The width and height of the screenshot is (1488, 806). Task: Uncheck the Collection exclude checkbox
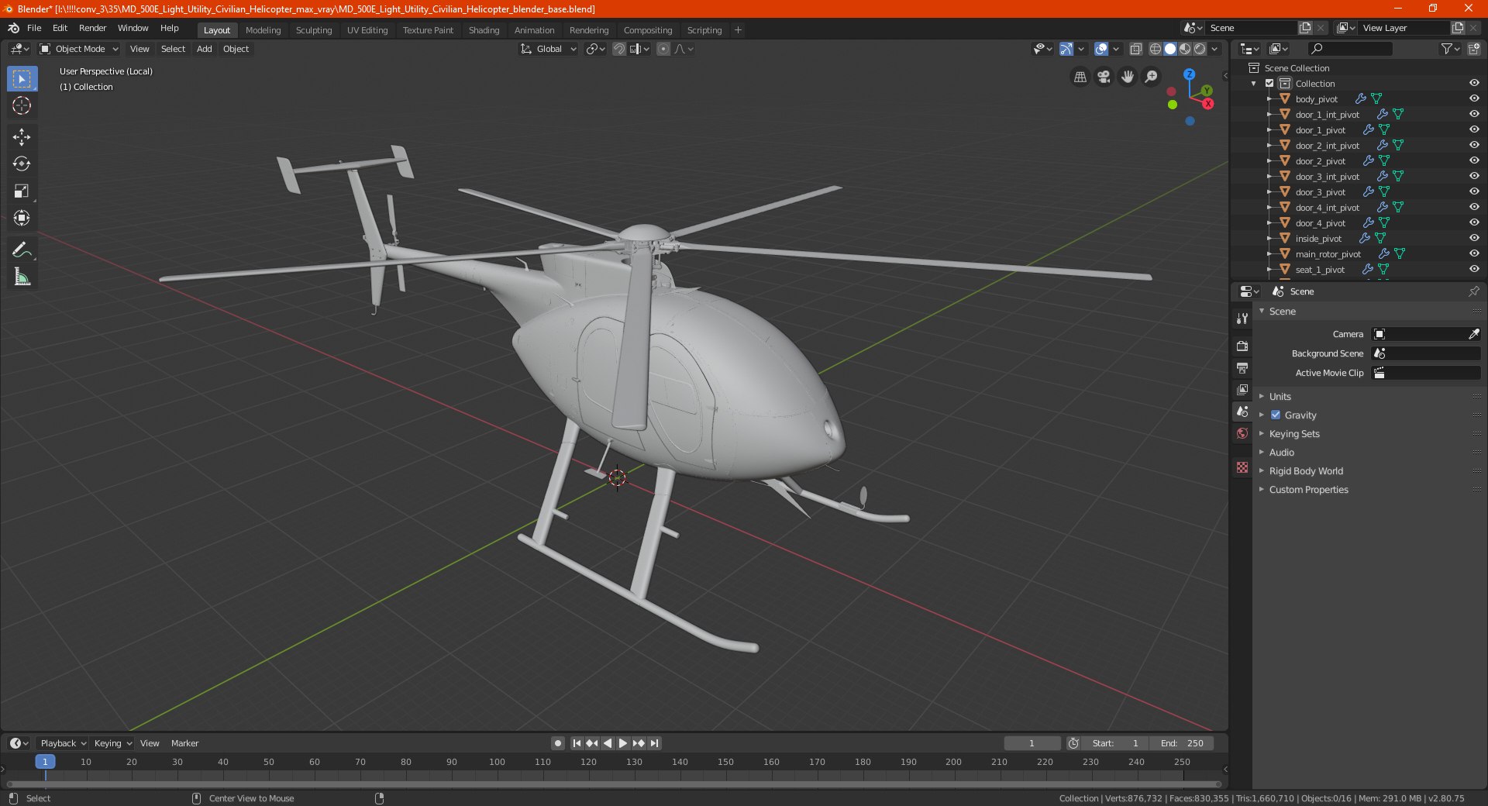1269,84
